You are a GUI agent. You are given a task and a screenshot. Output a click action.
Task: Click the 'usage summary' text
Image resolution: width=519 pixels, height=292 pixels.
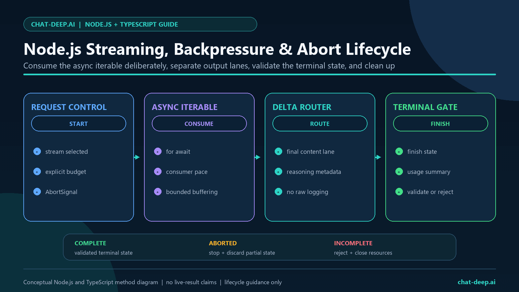point(429,172)
